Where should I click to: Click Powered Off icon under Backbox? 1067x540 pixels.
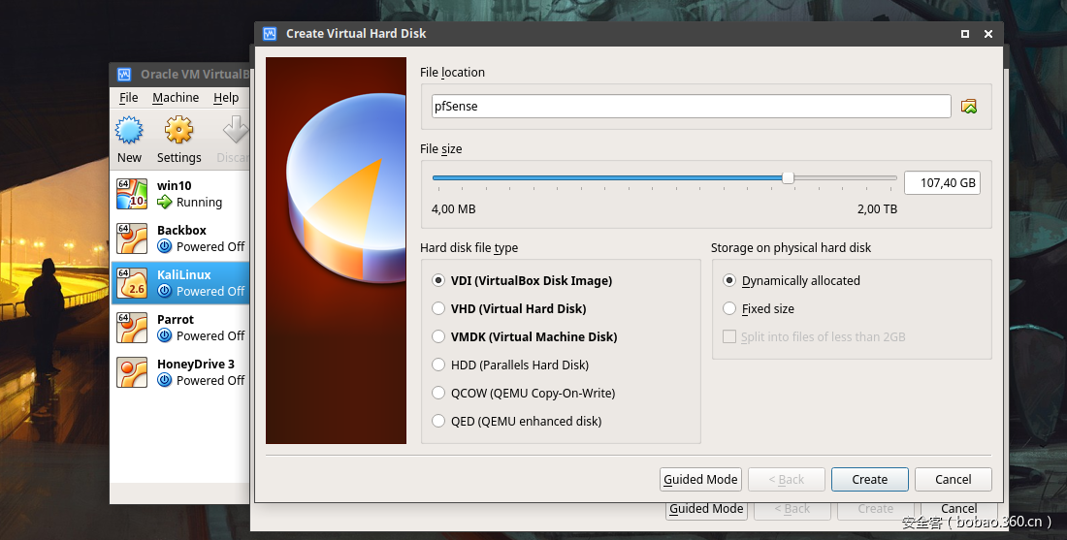(164, 246)
